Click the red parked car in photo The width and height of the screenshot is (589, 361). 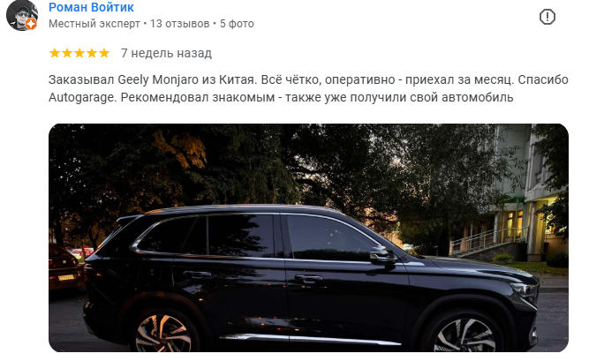tap(64, 267)
